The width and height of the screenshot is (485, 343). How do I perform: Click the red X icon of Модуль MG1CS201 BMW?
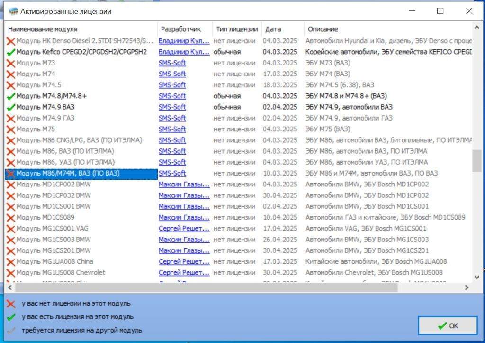11,251
